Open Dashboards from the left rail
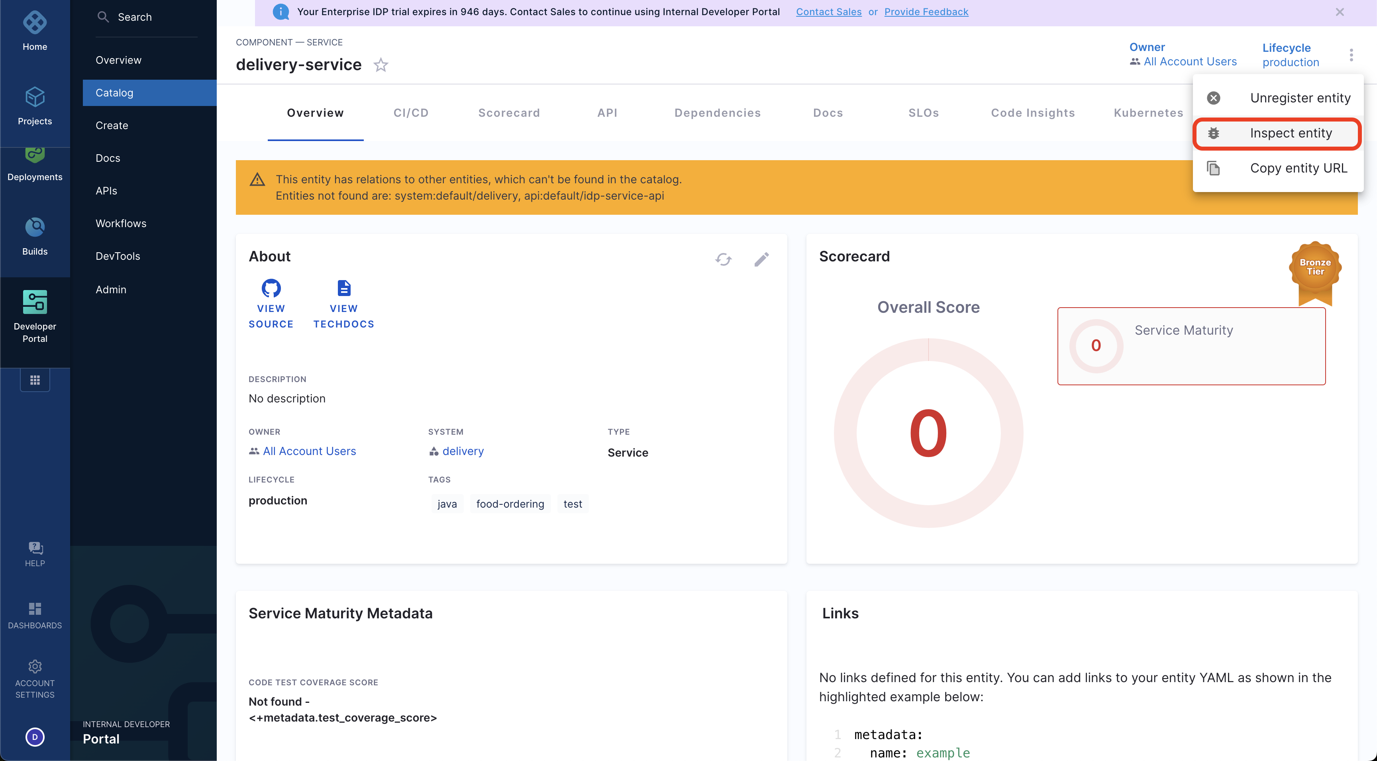Image resolution: width=1377 pixels, height=761 pixels. [x=35, y=615]
